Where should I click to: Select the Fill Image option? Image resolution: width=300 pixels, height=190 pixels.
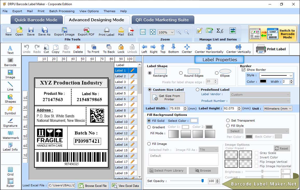(x=149, y=144)
